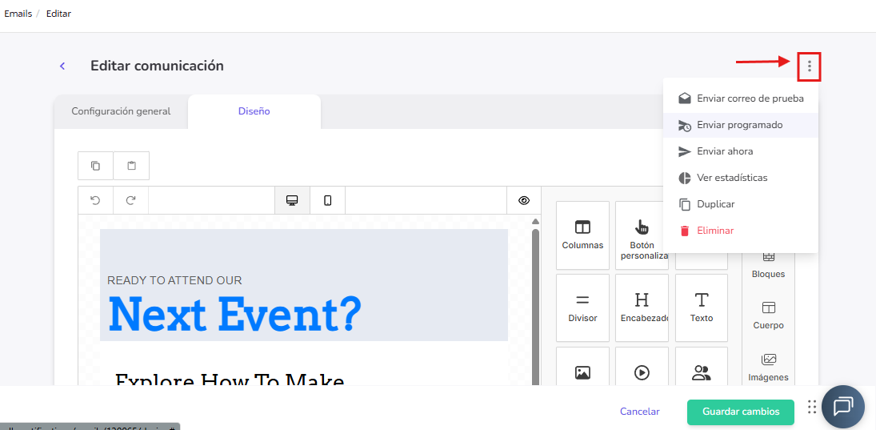Switch to mobile preview mode
This screenshot has height=430, width=876.
click(327, 200)
